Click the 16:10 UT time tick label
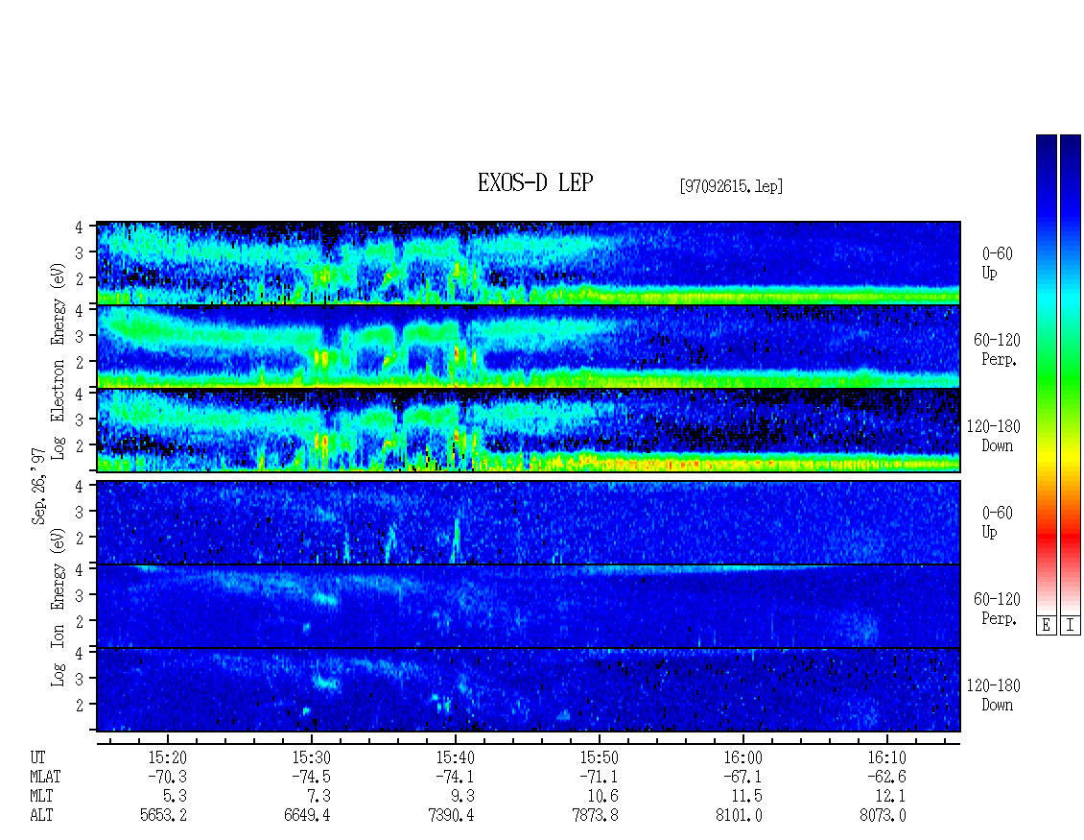Image resolution: width=1084 pixels, height=840 pixels. tap(886, 757)
